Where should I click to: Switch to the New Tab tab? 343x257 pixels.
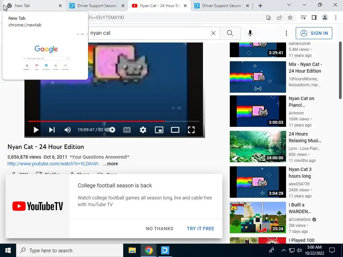[33, 6]
